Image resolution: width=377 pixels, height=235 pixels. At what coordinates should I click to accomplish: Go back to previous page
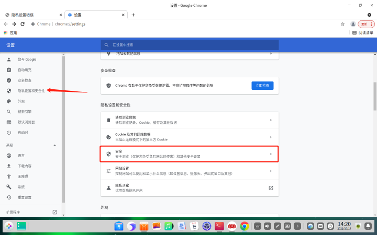click(x=6, y=24)
